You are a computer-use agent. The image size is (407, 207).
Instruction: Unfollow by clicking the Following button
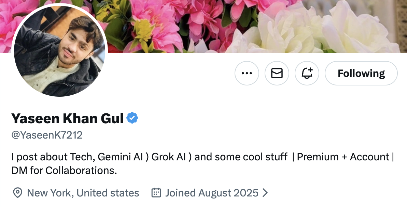tap(361, 73)
